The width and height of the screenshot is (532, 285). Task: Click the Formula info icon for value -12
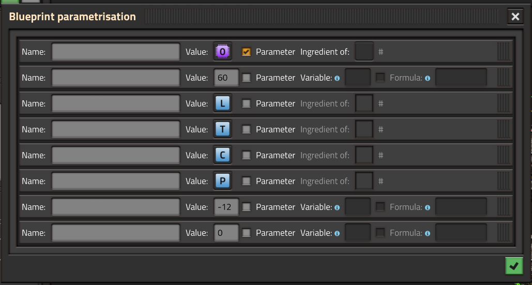click(428, 207)
